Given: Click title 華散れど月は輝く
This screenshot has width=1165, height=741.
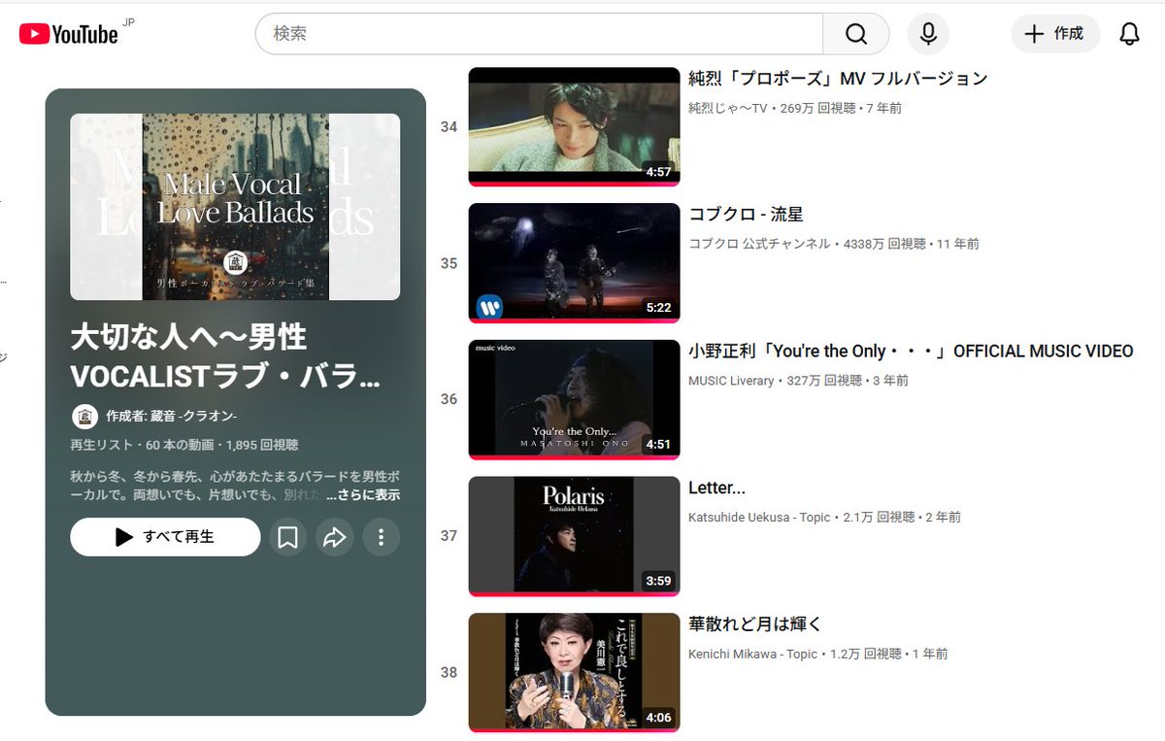Looking at the screenshot, I should 755,624.
